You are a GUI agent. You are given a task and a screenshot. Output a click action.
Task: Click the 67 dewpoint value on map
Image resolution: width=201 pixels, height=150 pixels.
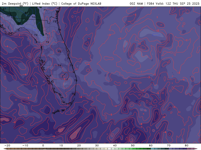click(x=5, y=9)
